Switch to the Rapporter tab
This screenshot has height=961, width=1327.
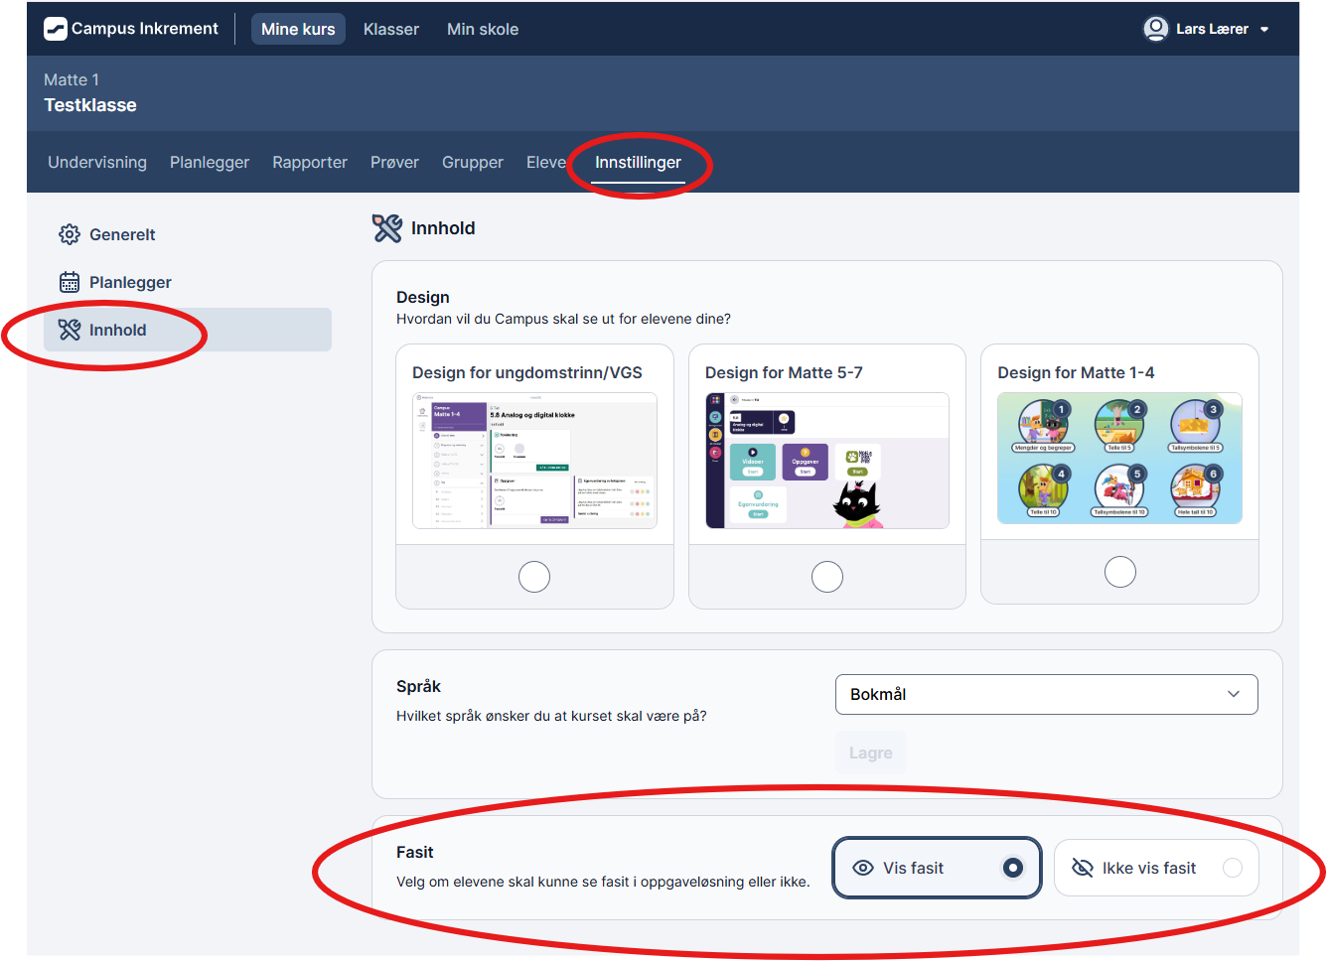click(310, 162)
